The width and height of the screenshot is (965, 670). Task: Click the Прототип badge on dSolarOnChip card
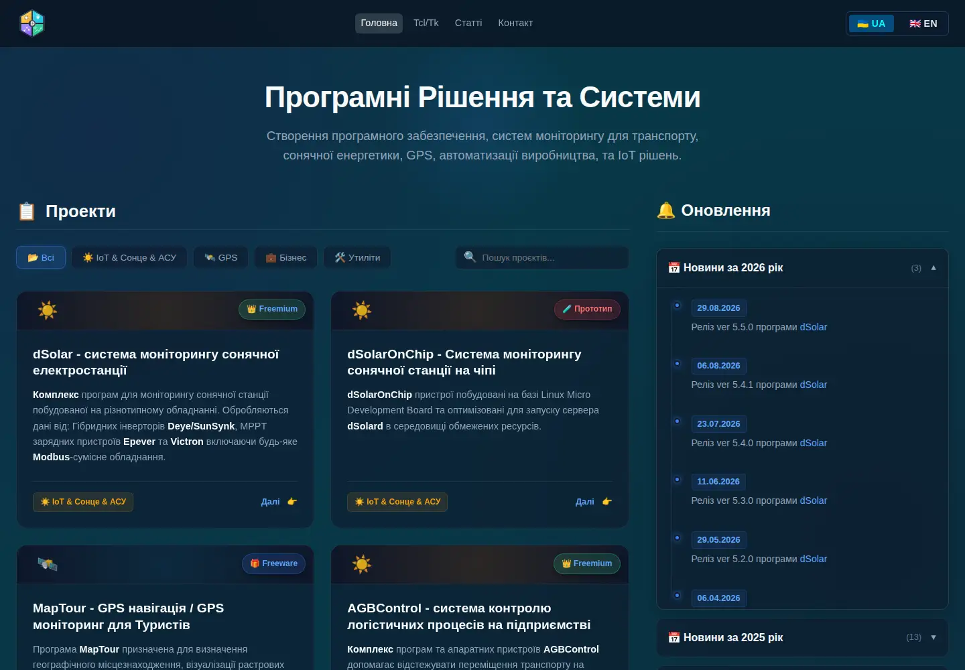coord(587,309)
